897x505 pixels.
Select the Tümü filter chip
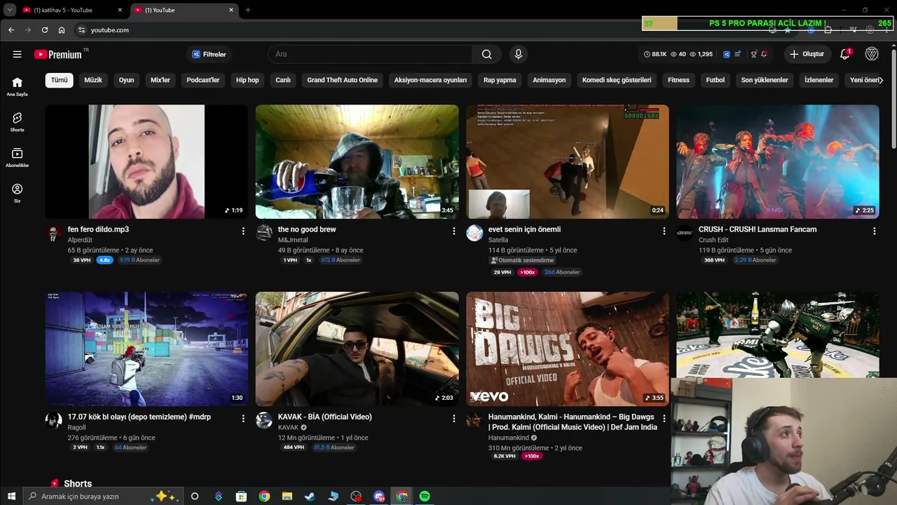60,80
